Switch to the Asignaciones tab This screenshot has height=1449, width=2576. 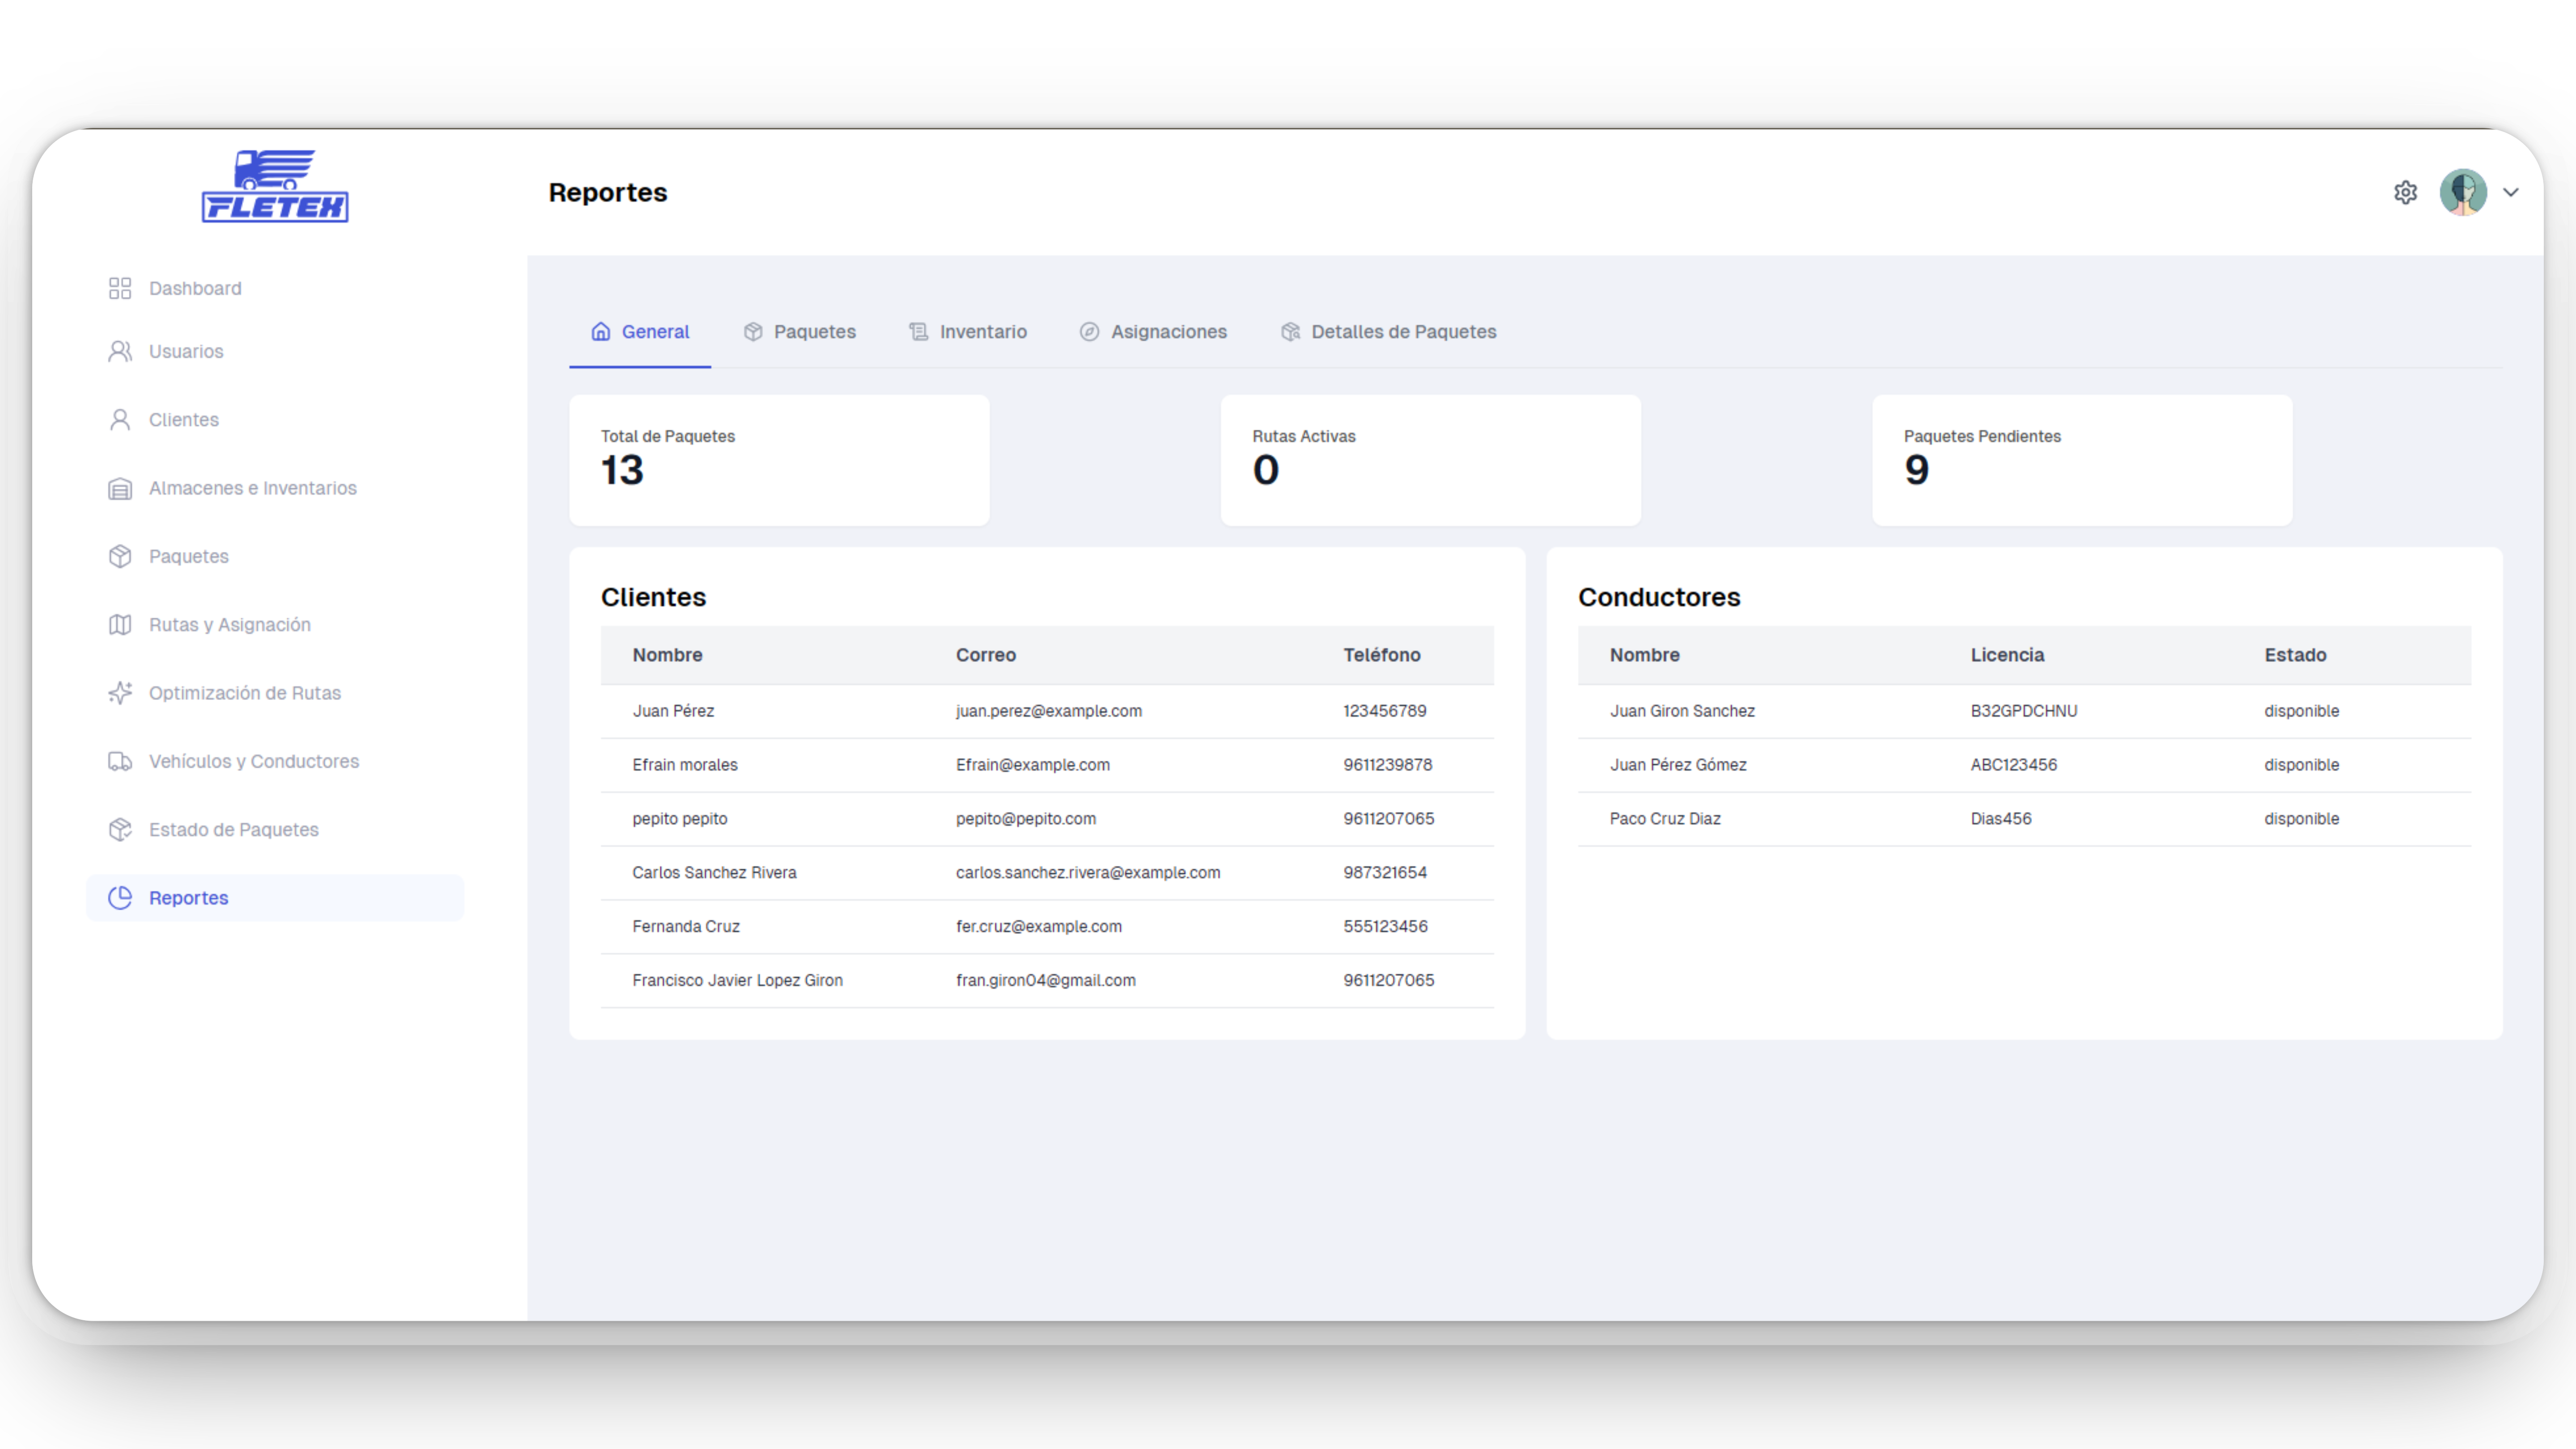(1154, 332)
